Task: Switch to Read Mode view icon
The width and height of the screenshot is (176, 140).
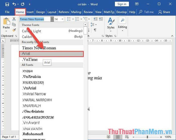Action: click(x=108, y=137)
